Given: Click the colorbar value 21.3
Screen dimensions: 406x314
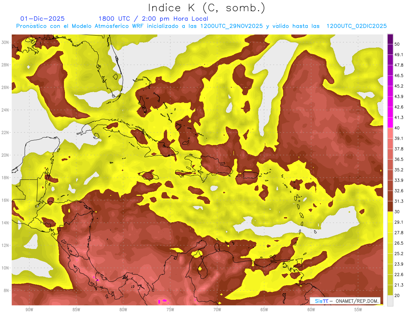Looking at the screenshot, I should pos(399,285).
